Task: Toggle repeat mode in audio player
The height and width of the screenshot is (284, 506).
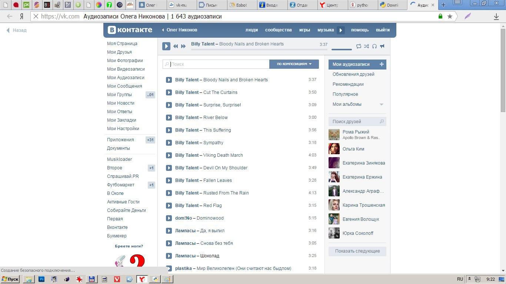Action: pyautogui.click(x=359, y=46)
